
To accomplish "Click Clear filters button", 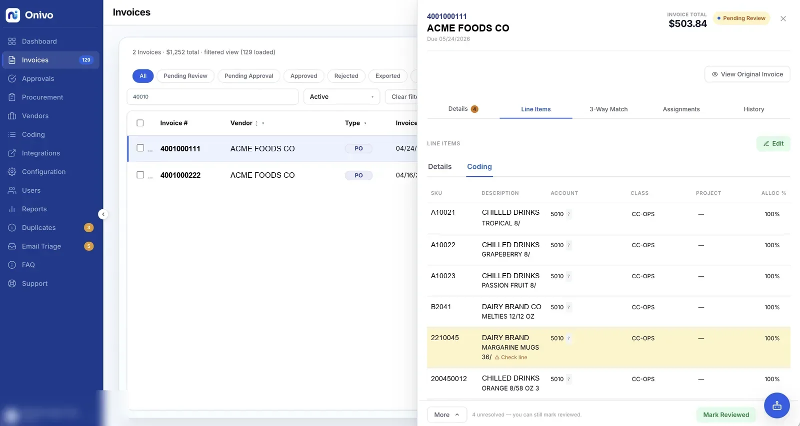I will coord(401,97).
